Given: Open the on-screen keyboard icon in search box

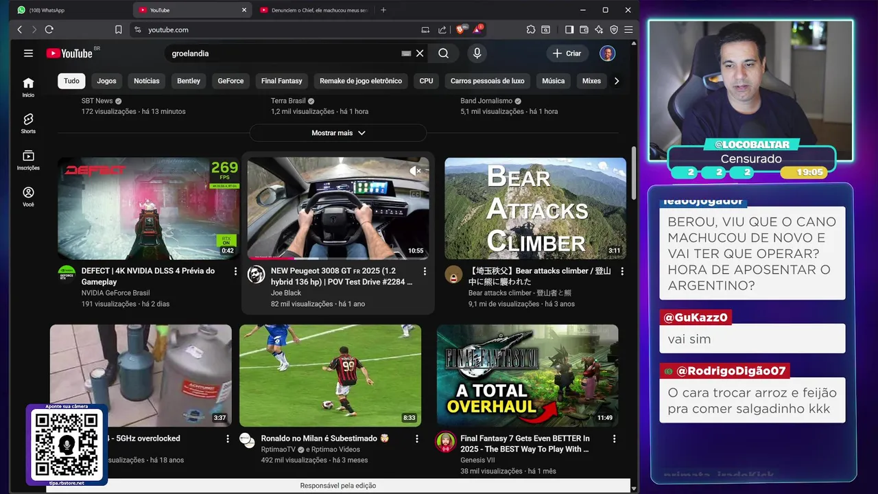Looking at the screenshot, I should pos(406,53).
